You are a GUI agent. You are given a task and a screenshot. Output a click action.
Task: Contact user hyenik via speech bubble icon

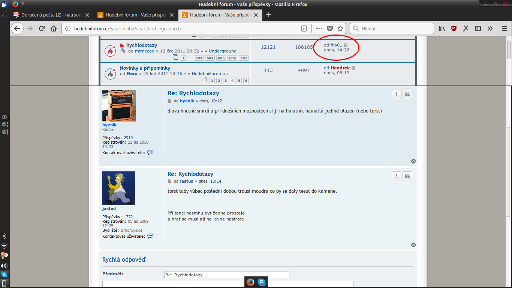coord(150,153)
